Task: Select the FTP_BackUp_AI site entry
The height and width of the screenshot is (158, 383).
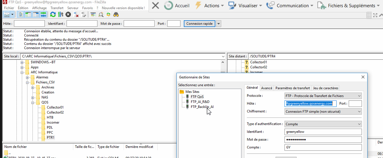Action: (202, 107)
